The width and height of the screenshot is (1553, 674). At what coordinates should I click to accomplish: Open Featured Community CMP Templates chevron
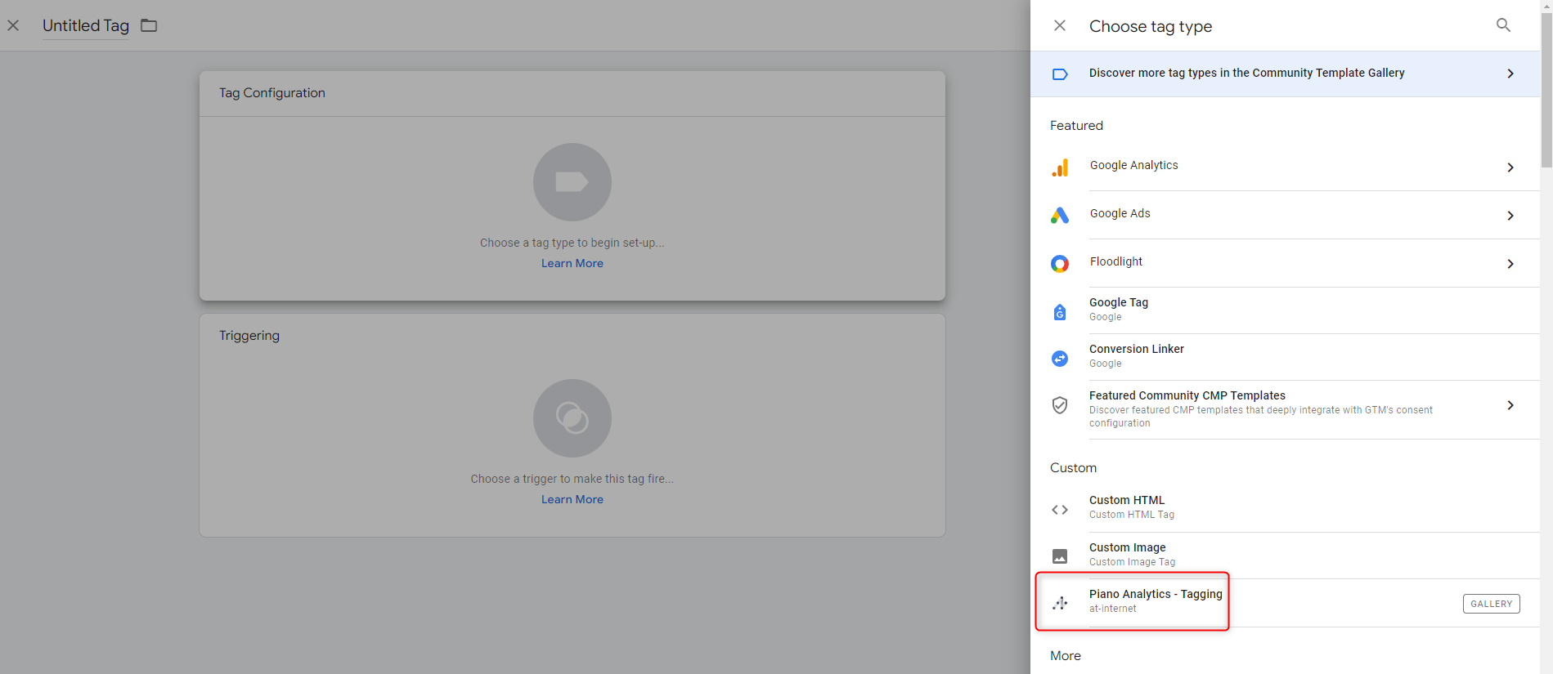(x=1510, y=405)
